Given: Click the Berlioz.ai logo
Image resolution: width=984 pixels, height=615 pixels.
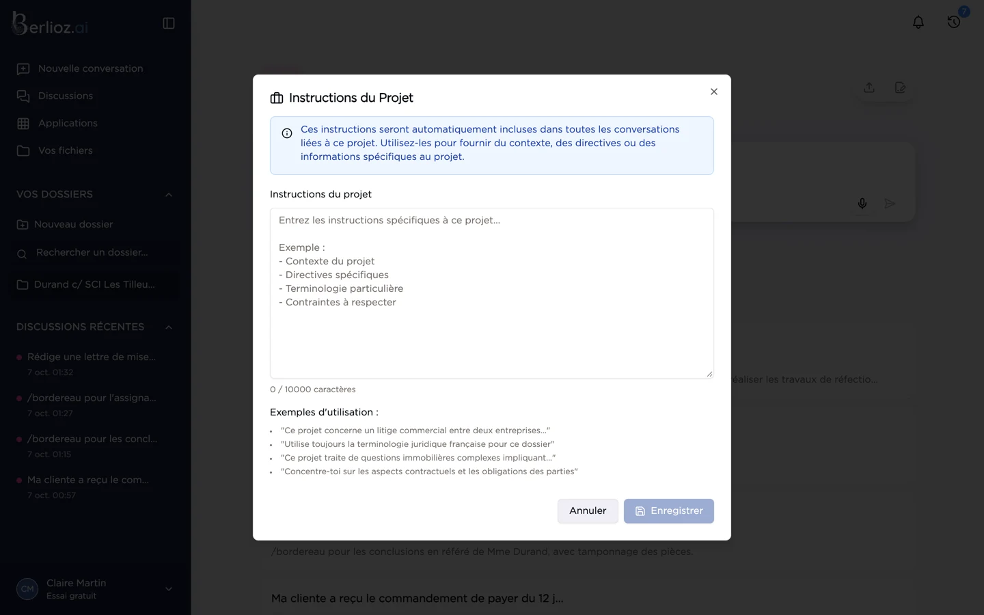Looking at the screenshot, I should pos(51,25).
